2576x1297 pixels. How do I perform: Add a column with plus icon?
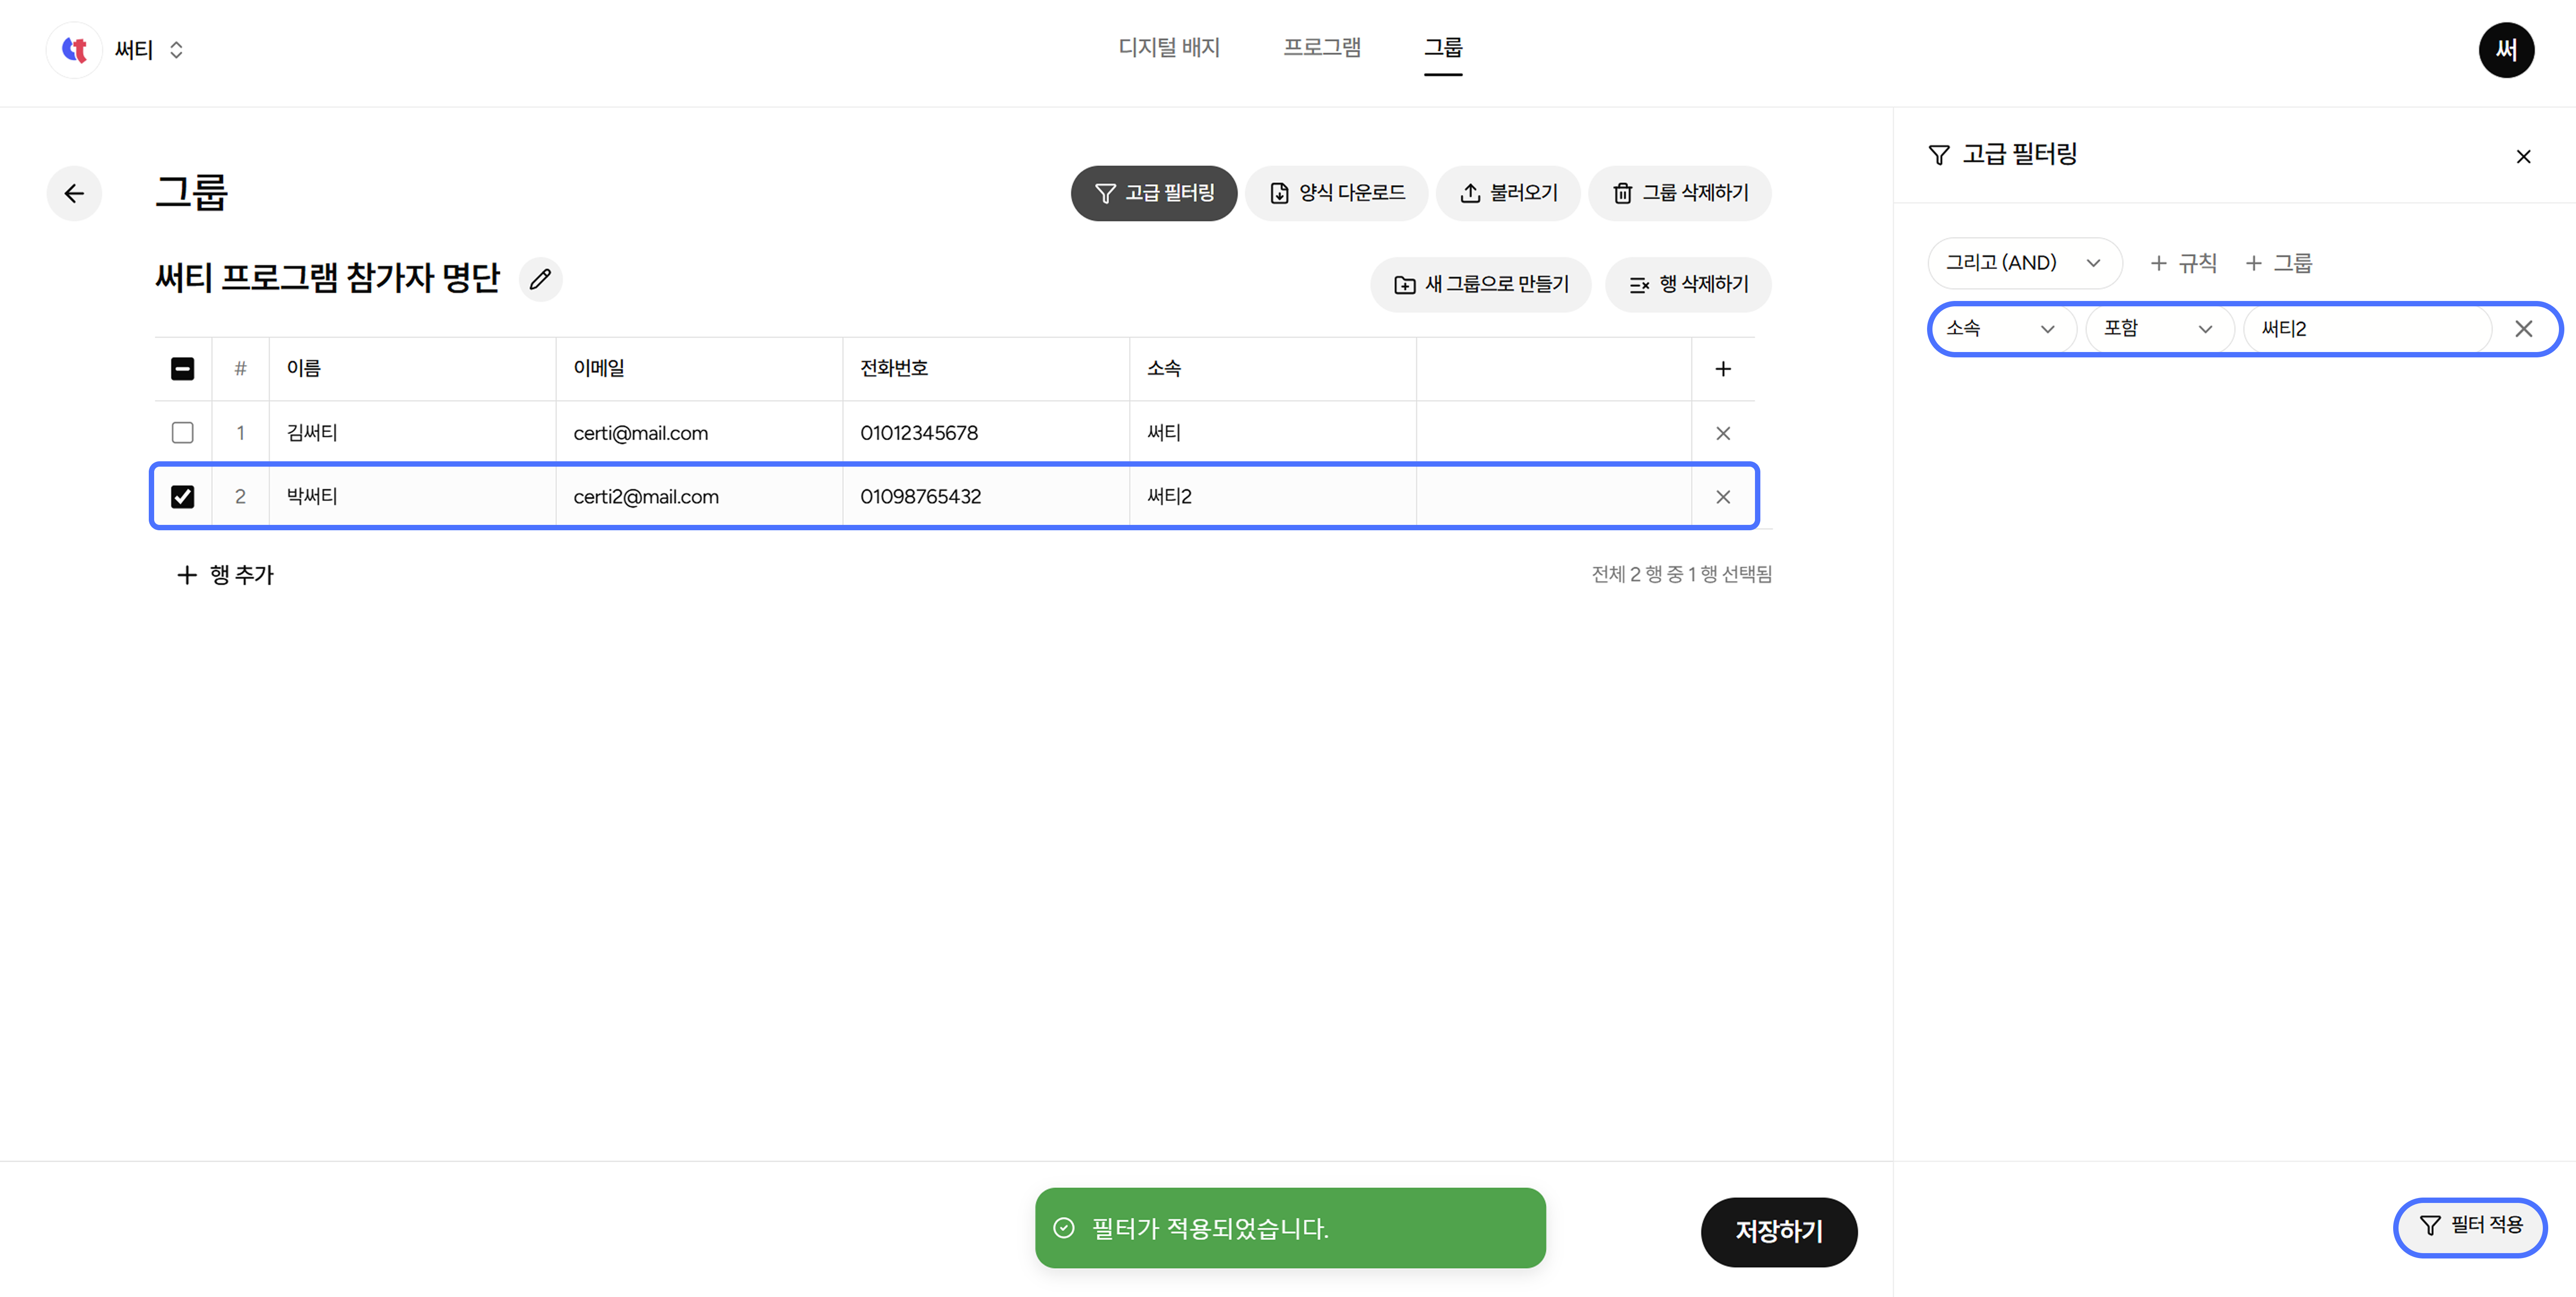tap(1723, 369)
